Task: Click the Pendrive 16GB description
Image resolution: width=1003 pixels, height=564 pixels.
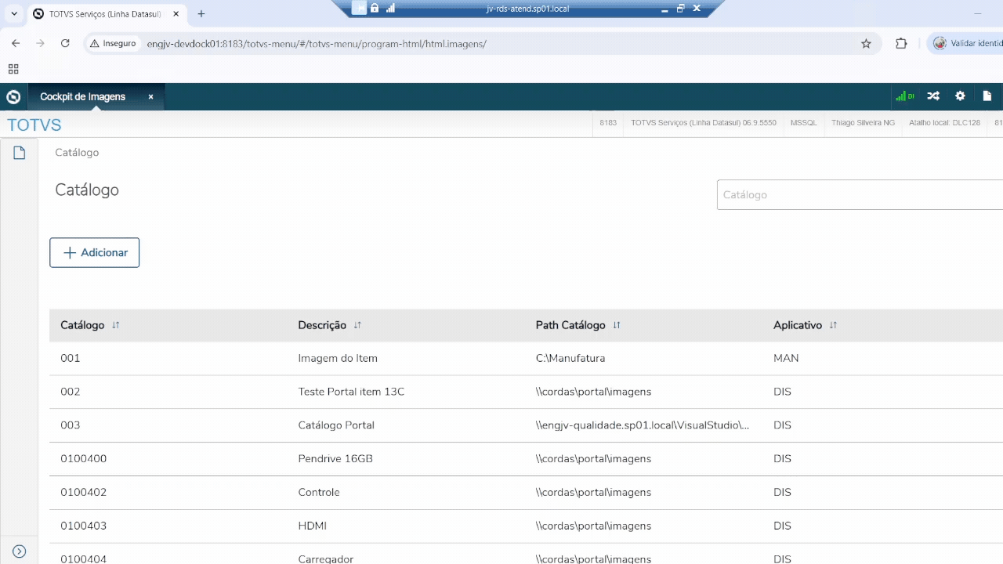Action: click(335, 459)
